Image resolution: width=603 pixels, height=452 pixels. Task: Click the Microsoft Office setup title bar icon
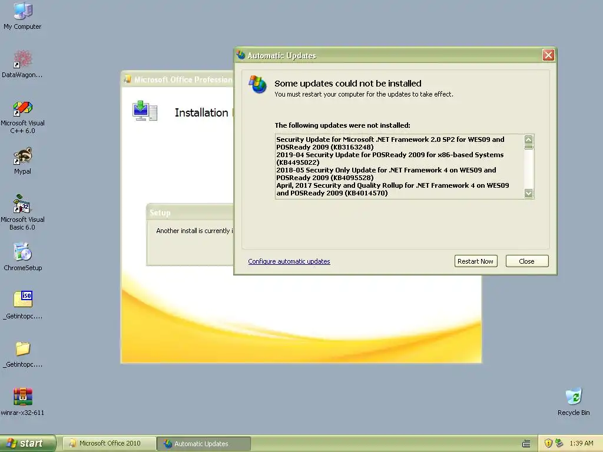(127, 79)
